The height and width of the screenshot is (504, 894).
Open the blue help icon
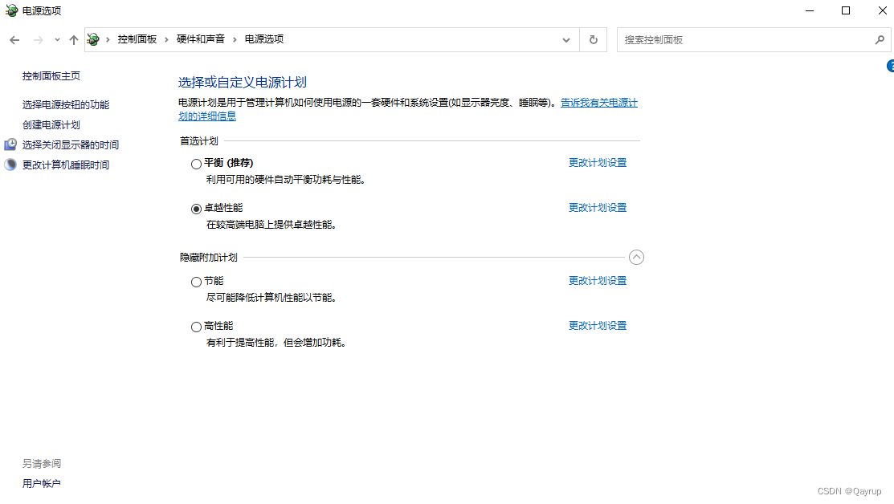pos(891,66)
